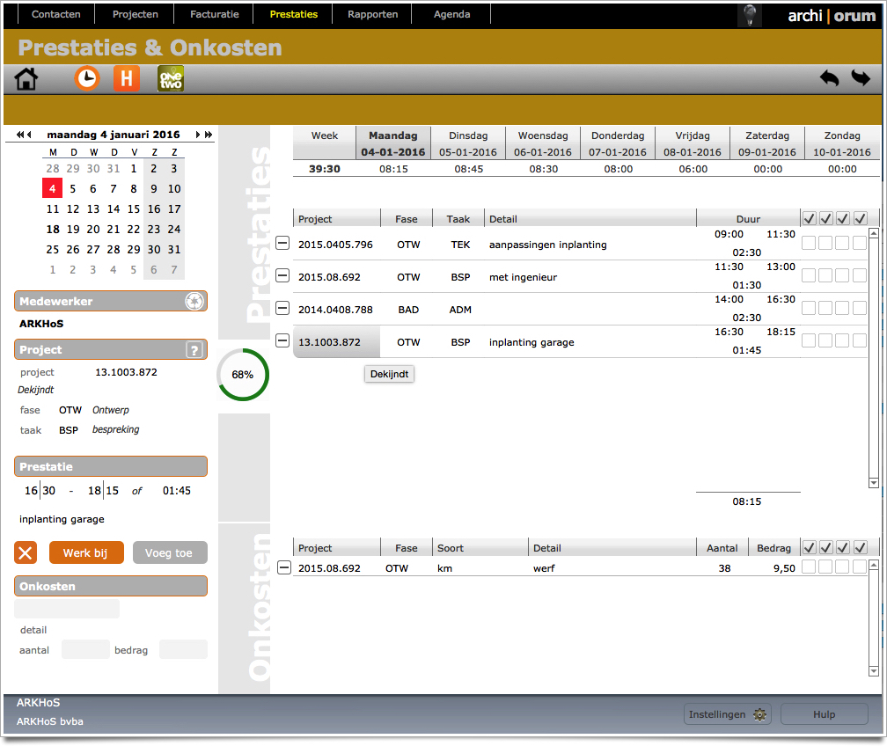Open the Facturatie menu
This screenshot has height=746, width=887.
tap(215, 14)
